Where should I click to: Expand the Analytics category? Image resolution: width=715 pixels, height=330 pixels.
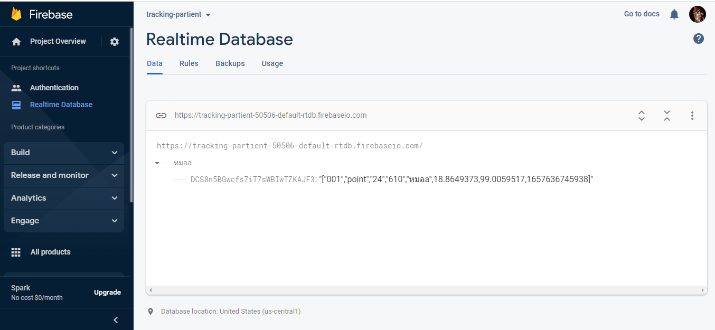(x=64, y=198)
